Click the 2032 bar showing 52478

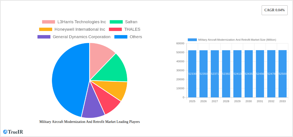pos(271,74)
